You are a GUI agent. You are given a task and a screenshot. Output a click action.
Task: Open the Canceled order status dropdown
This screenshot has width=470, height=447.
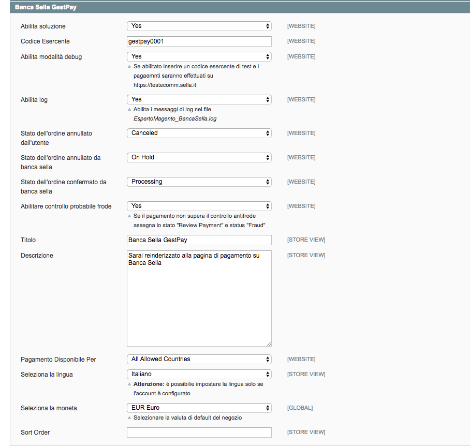(x=199, y=133)
